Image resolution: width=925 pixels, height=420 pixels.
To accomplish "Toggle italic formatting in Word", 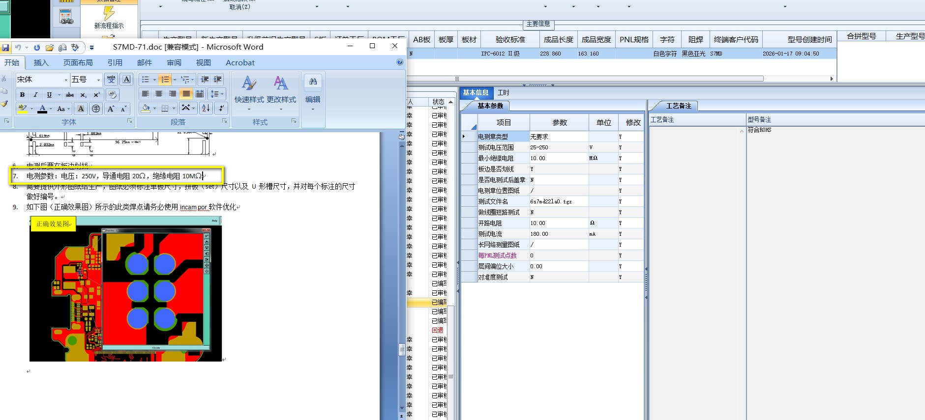I will tap(35, 95).
